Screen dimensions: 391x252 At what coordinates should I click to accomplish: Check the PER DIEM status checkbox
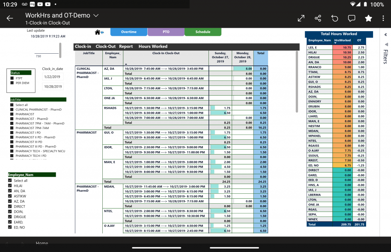coord(12,83)
